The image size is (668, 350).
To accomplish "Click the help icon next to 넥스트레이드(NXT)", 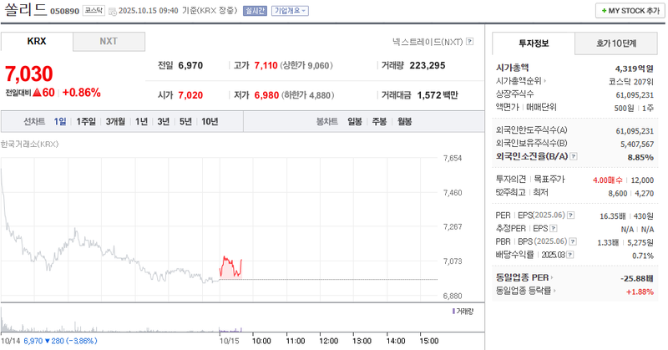I will point(470,41).
